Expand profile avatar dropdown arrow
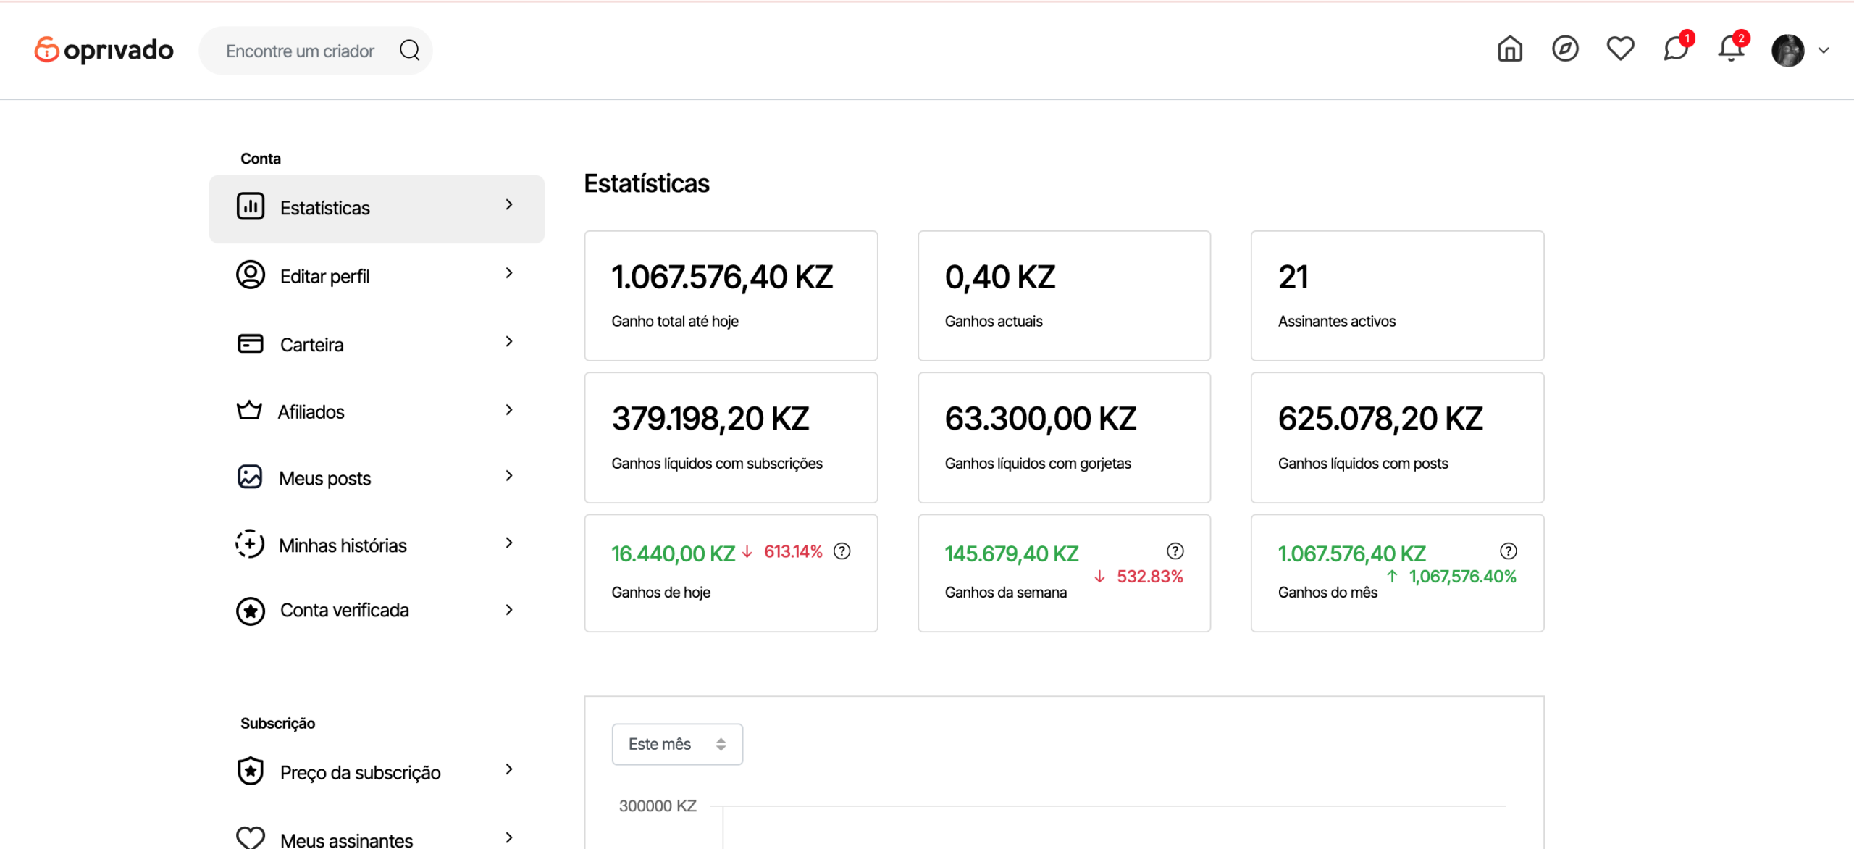This screenshot has height=849, width=1854. 1824,51
